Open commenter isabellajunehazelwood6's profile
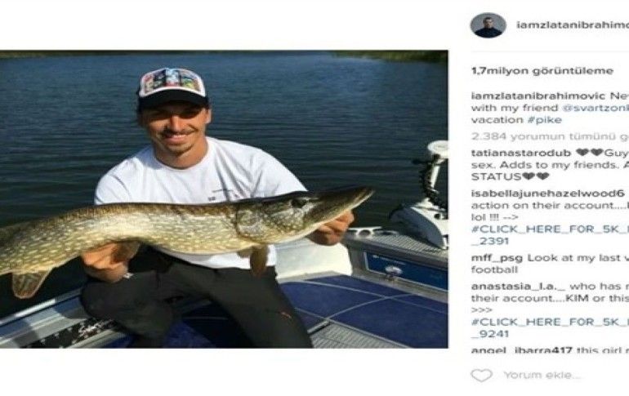The height and width of the screenshot is (396, 629). (547, 194)
